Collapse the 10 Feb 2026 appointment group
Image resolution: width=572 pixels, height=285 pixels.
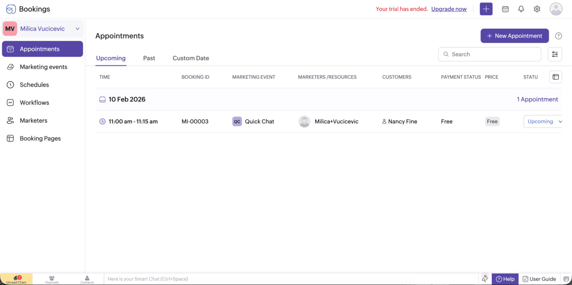(102, 99)
